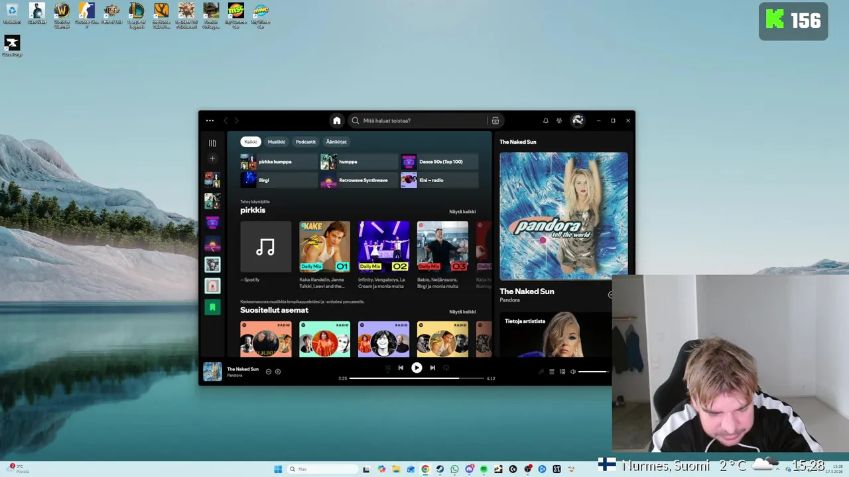
Task: Click the taskbar search box
Action: coord(323,469)
